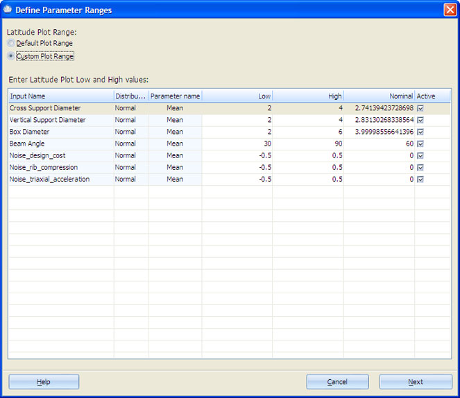Image resolution: width=460 pixels, height=398 pixels.
Task: Click the application icon in title bar
Action: [x=8, y=10]
